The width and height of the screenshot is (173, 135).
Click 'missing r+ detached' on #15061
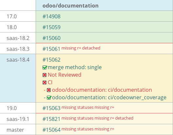[x=81, y=48]
